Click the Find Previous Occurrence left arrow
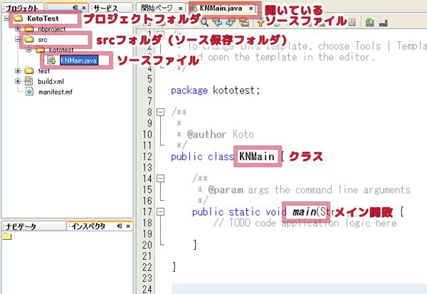Screen dimensions: 427x294 coord(217,22)
